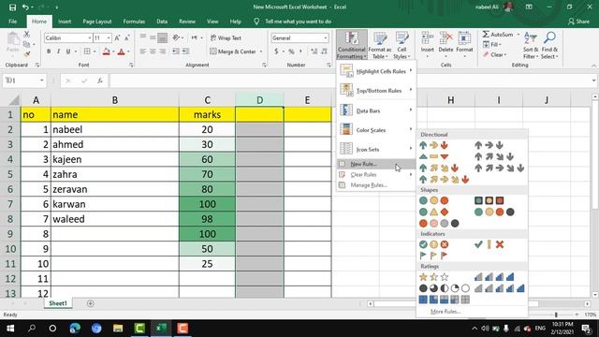Open the font name dropdown Calibri
The width and height of the screenshot is (599, 337).
[90, 37]
